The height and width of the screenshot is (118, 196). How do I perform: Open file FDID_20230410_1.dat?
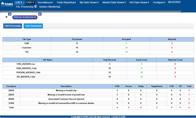[27, 68]
